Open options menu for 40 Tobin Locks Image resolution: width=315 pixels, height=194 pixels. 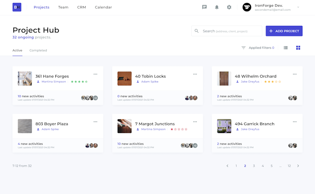pos(195,74)
